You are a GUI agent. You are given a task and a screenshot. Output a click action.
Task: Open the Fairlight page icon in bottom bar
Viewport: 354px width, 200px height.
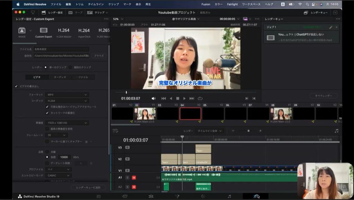click(229, 196)
